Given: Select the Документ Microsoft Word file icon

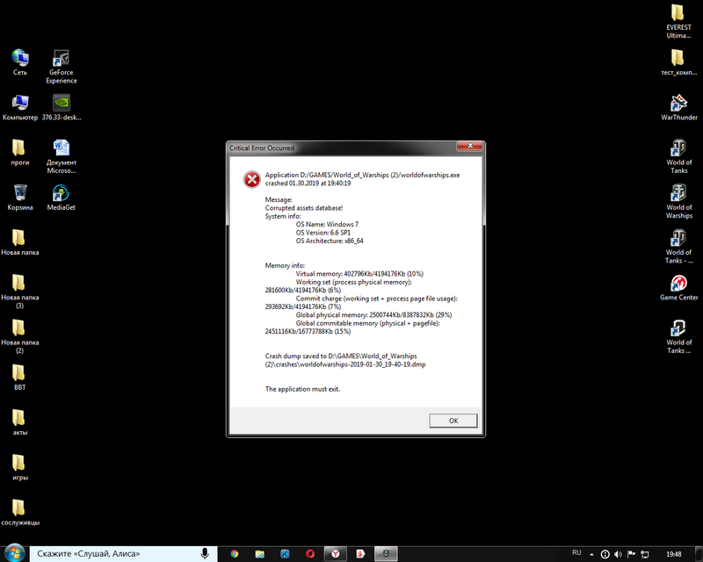Looking at the screenshot, I should click(x=62, y=157).
